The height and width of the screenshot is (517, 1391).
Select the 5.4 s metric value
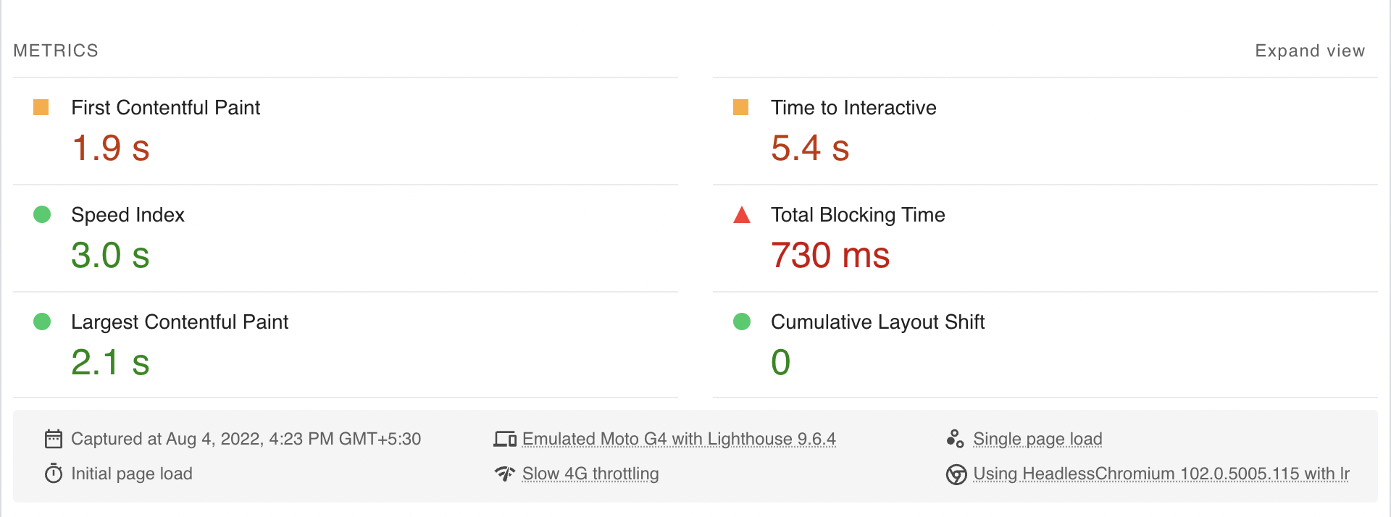coord(810,148)
